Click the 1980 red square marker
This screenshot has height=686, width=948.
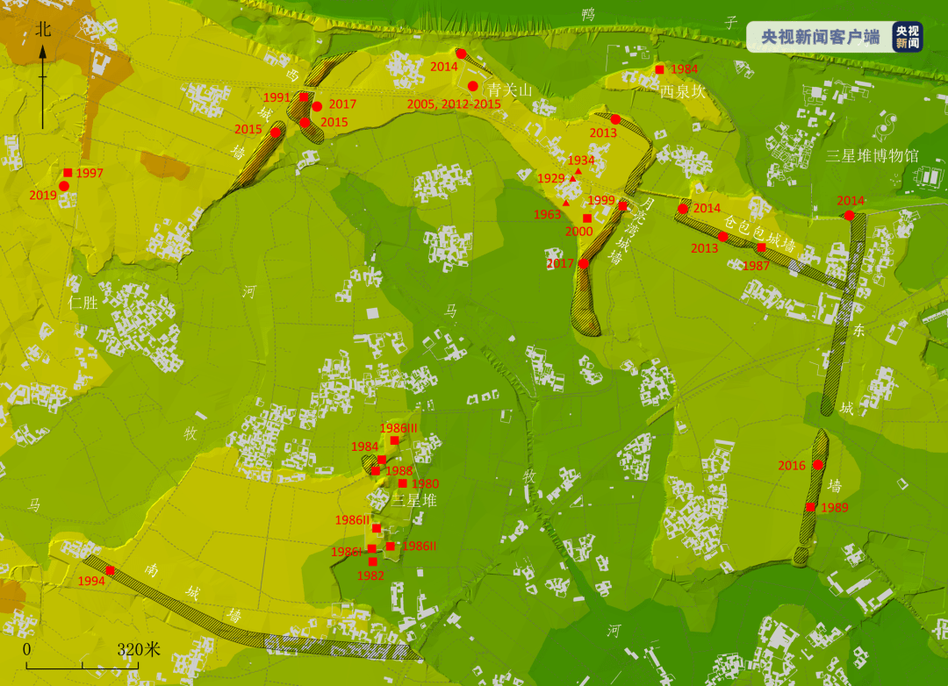click(x=402, y=483)
